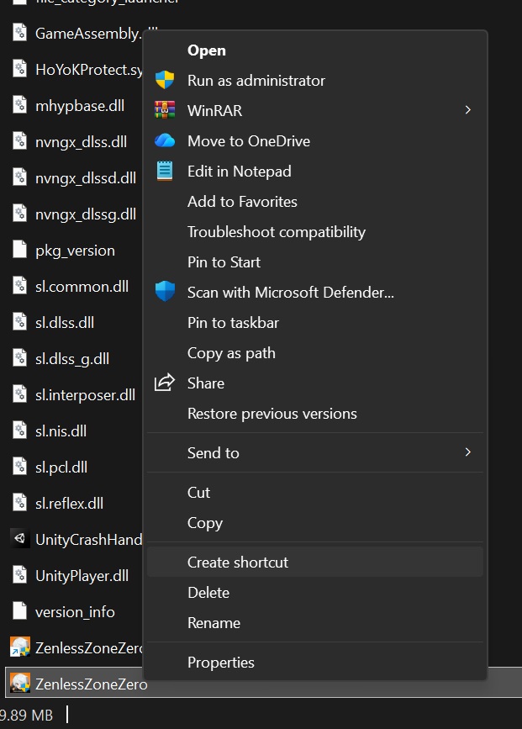Expand the WinRAR submenu arrow

pyautogui.click(x=468, y=110)
